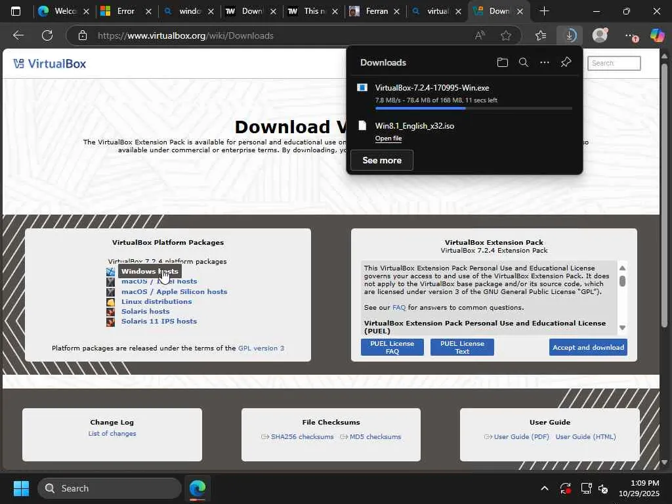Open downloads folder from Downloads panel

502,62
